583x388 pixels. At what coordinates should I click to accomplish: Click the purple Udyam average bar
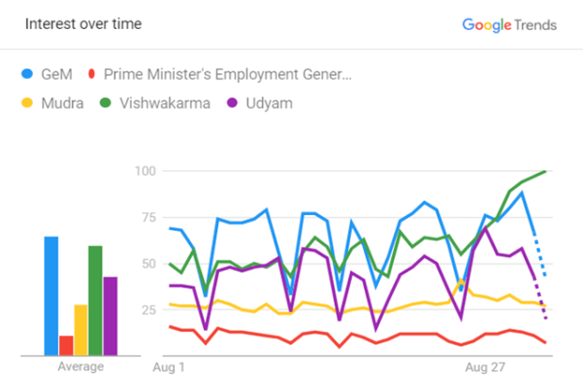click(x=110, y=317)
